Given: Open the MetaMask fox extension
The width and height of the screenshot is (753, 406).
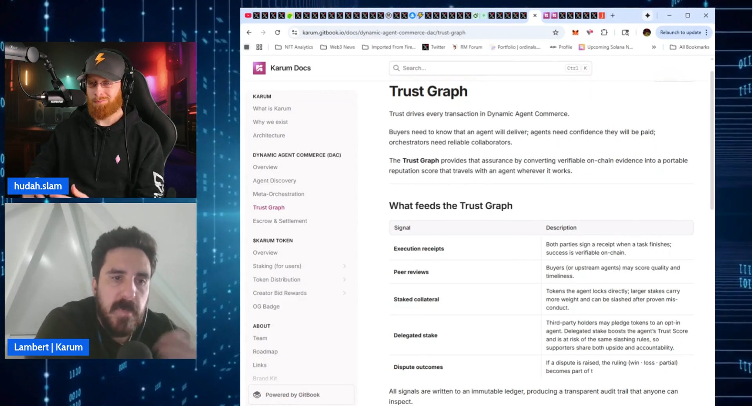Looking at the screenshot, I should click(575, 32).
